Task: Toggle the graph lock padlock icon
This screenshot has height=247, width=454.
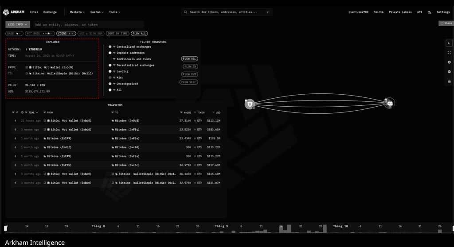Action: pyautogui.click(x=449, y=81)
